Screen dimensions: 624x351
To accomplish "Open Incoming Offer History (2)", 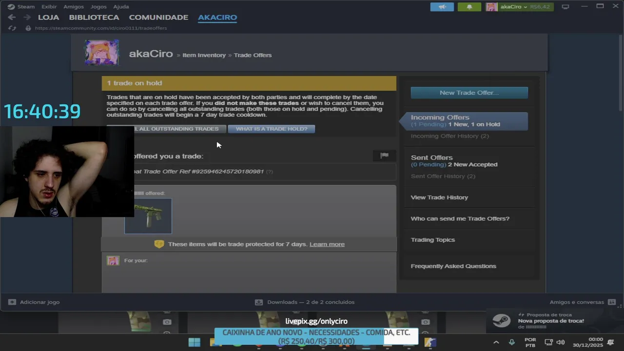I will point(449,136).
